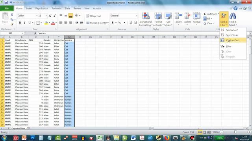
Task: Align text left
Action: coord(61,23)
